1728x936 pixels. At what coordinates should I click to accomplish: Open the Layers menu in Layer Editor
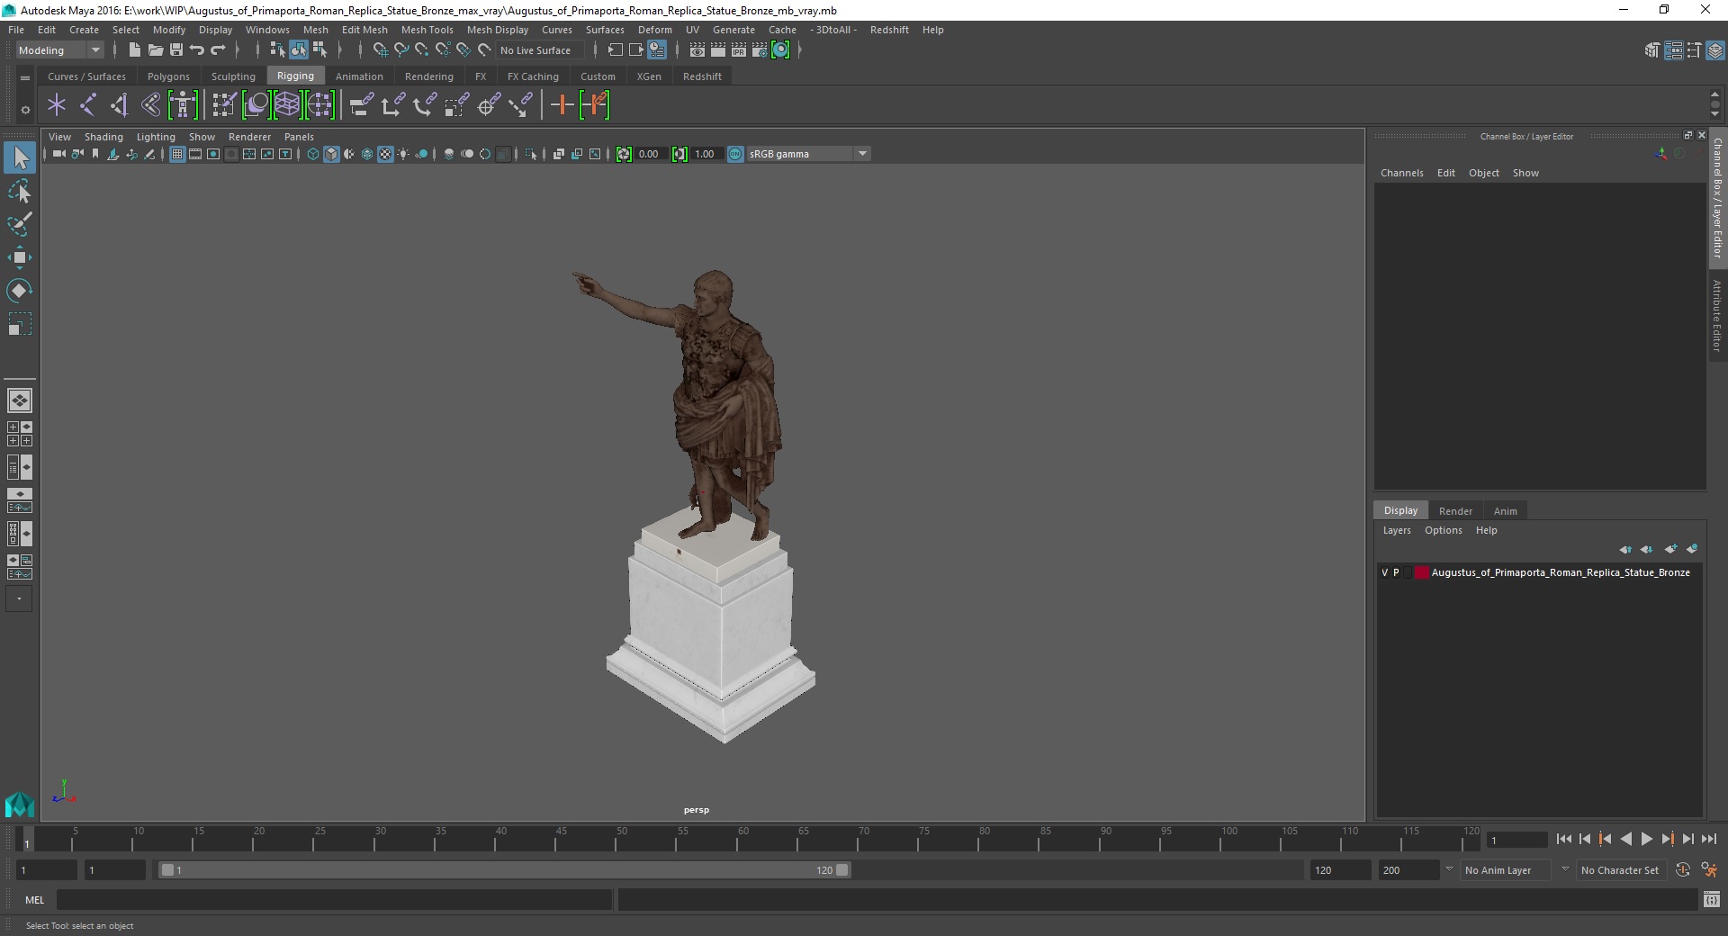coord(1397,530)
